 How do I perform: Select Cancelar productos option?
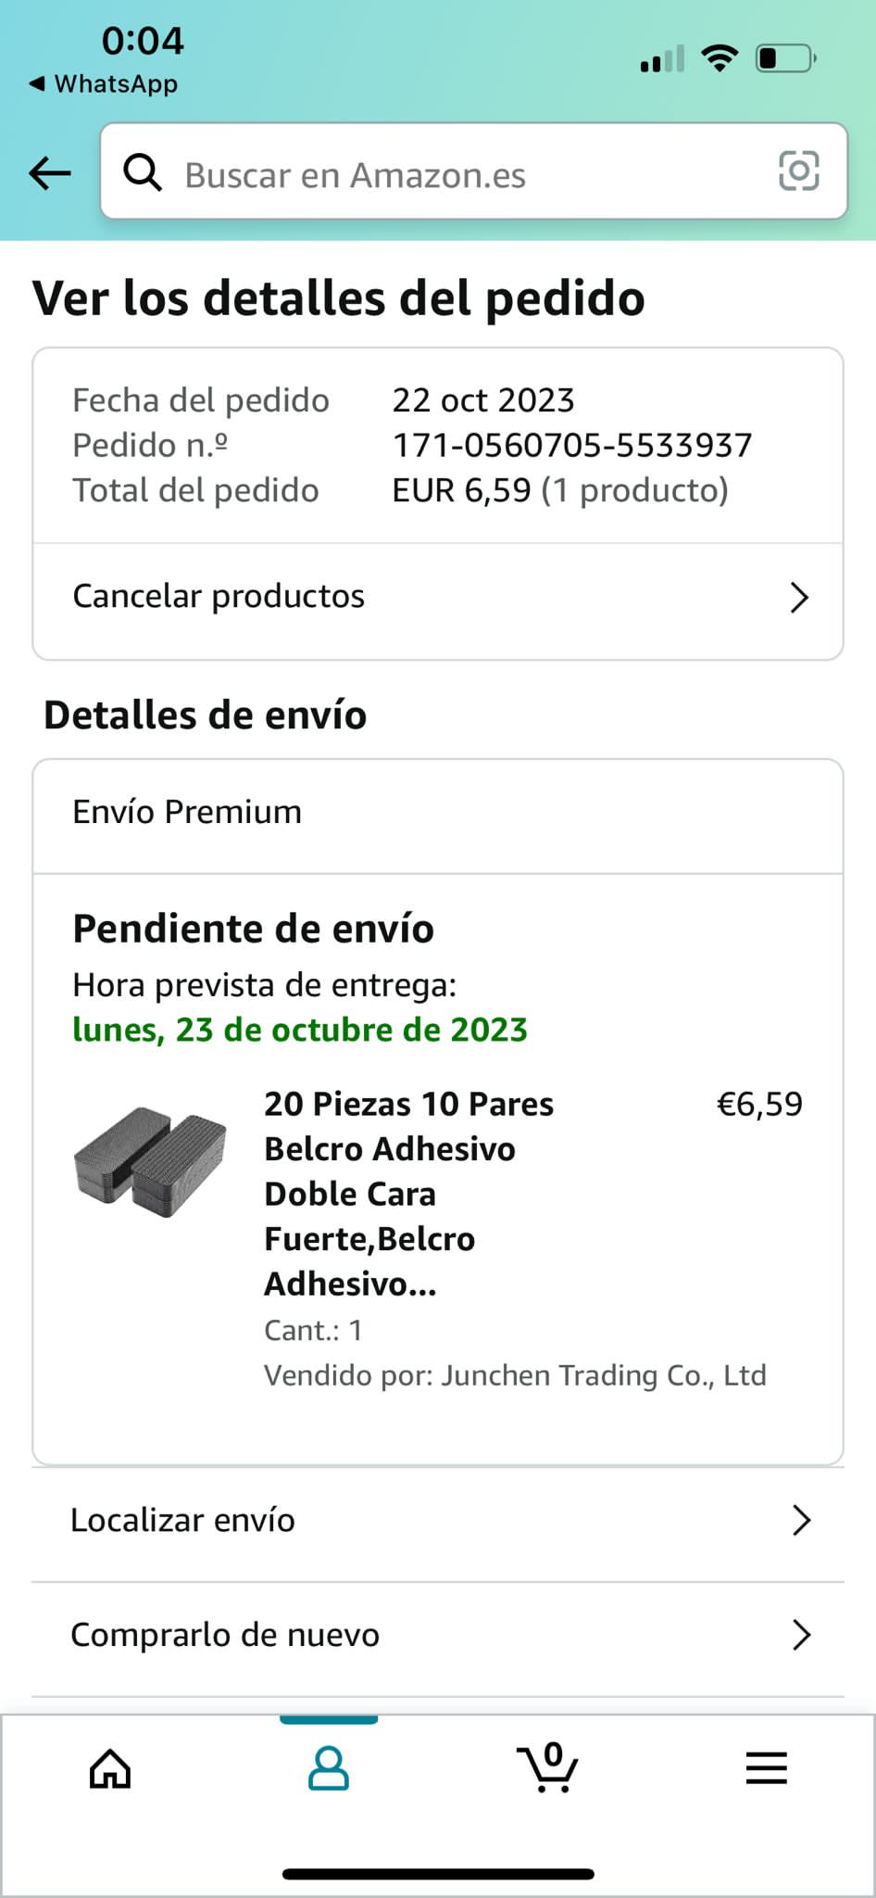tap(438, 599)
